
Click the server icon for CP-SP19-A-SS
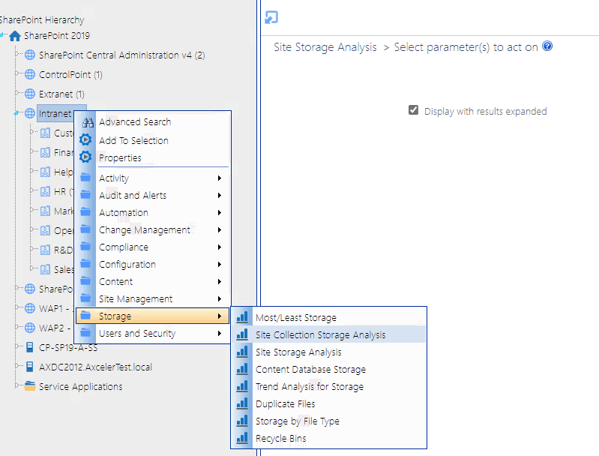pyautogui.click(x=30, y=347)
